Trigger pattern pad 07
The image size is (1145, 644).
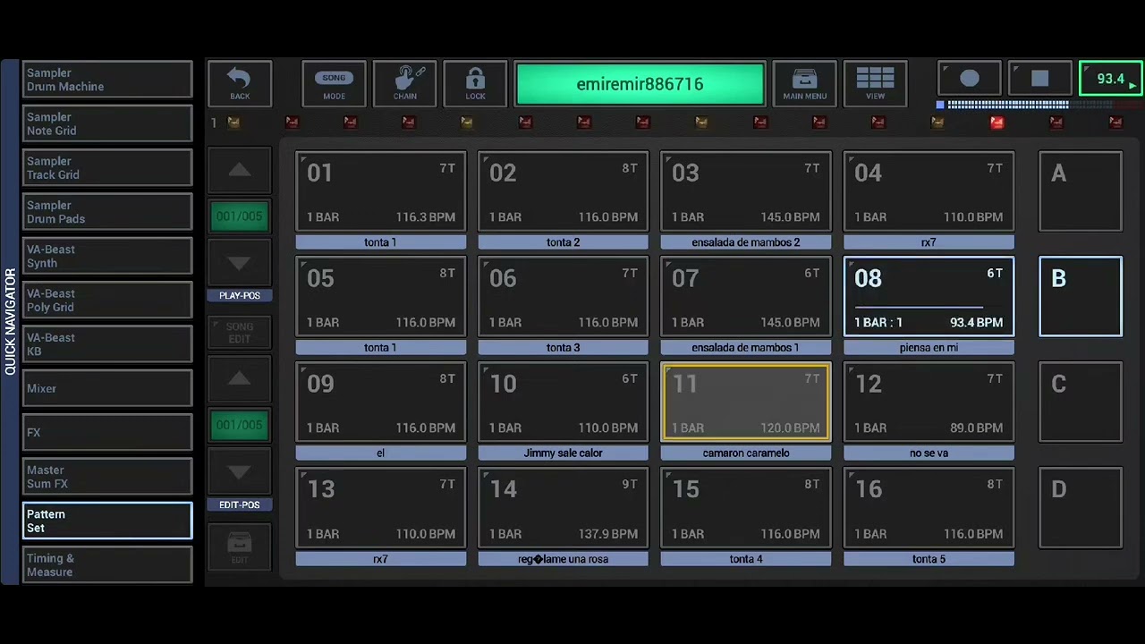click(x=746, y=297)
